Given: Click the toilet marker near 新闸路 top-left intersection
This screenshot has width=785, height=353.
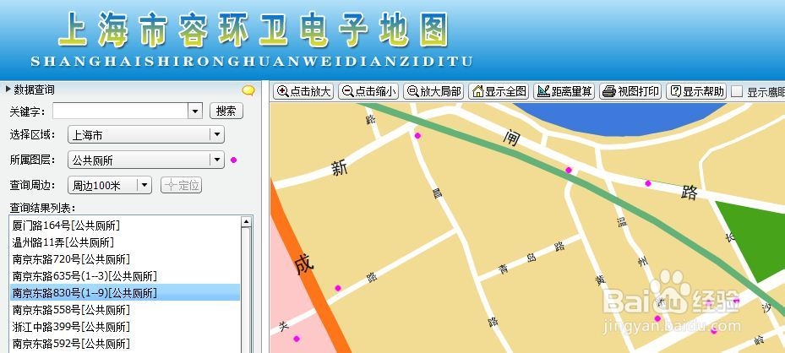Looking at the screenshot, I should coord(417,135).
